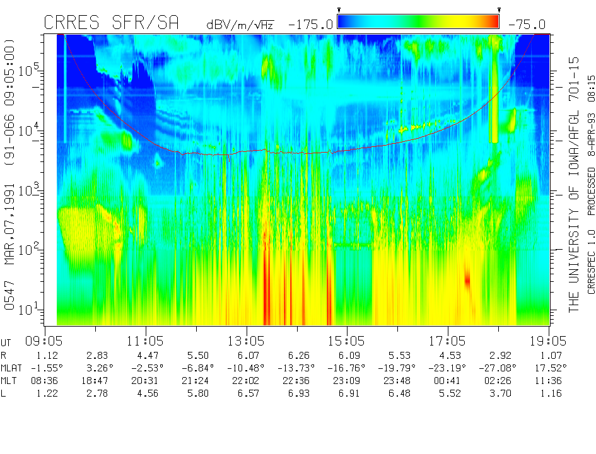Click the small dark red spot near 17:30
The height and width of the screenshot is (454, 596).
[x=467, y=281]
